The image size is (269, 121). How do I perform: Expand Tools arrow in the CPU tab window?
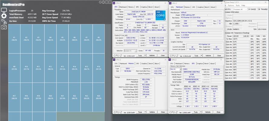[145, 55]
